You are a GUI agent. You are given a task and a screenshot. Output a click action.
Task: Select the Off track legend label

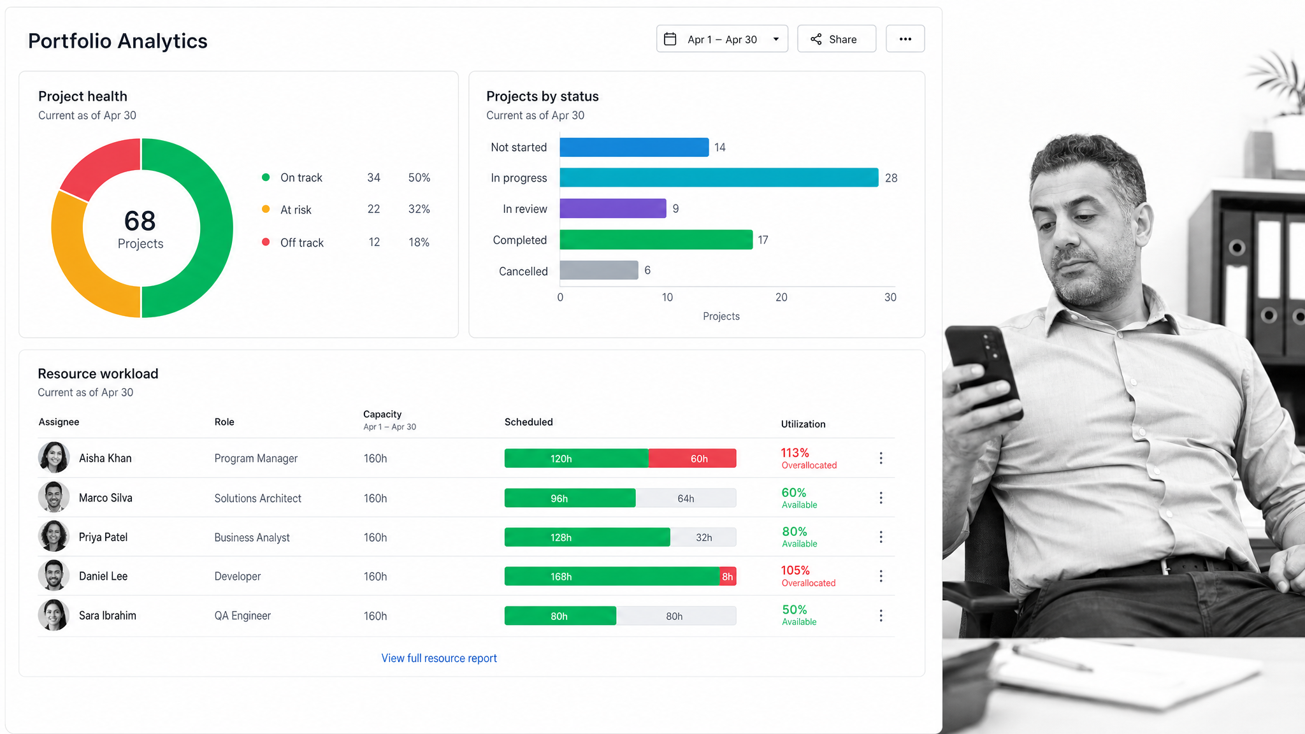(302, 243)
